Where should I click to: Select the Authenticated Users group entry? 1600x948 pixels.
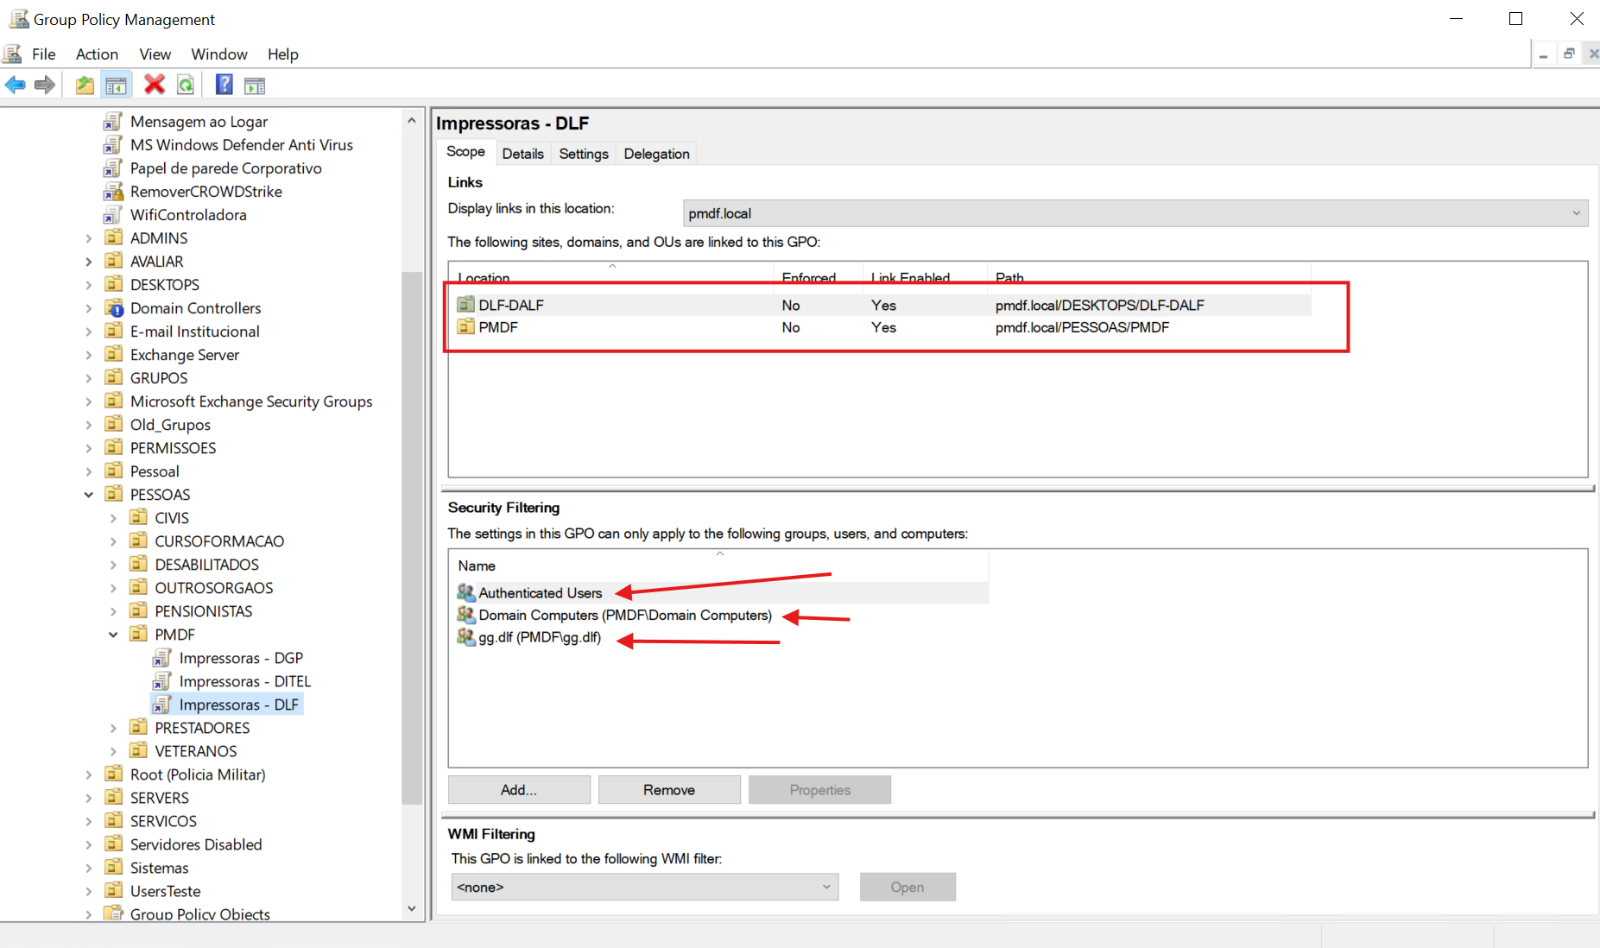540,593
